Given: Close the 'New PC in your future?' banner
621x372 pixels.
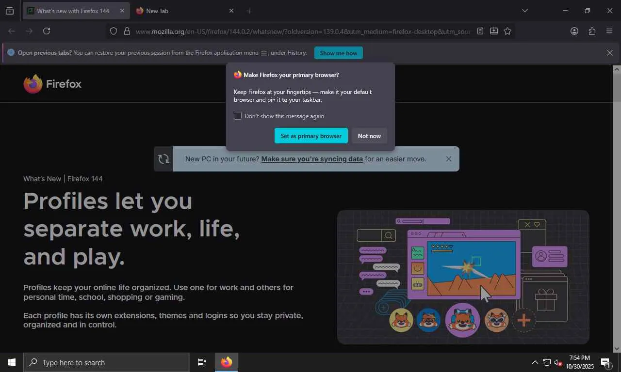Looking at the screenshot, I should pos(449,159).
